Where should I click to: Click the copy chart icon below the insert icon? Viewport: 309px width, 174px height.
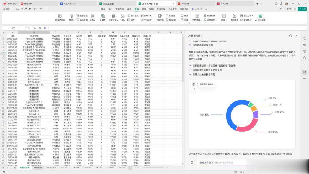click(x=194, y=89)
